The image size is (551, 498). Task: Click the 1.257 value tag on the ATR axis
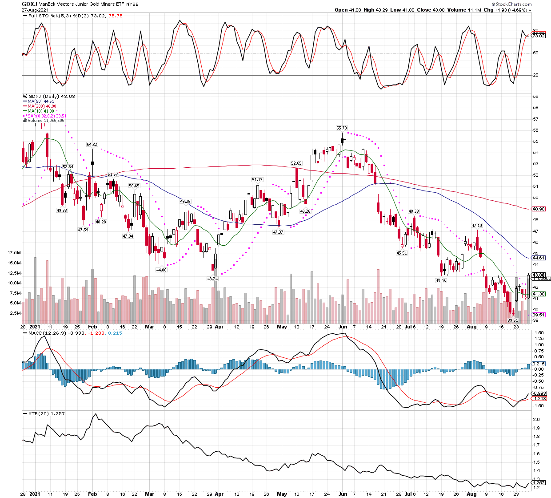(539, 483)
